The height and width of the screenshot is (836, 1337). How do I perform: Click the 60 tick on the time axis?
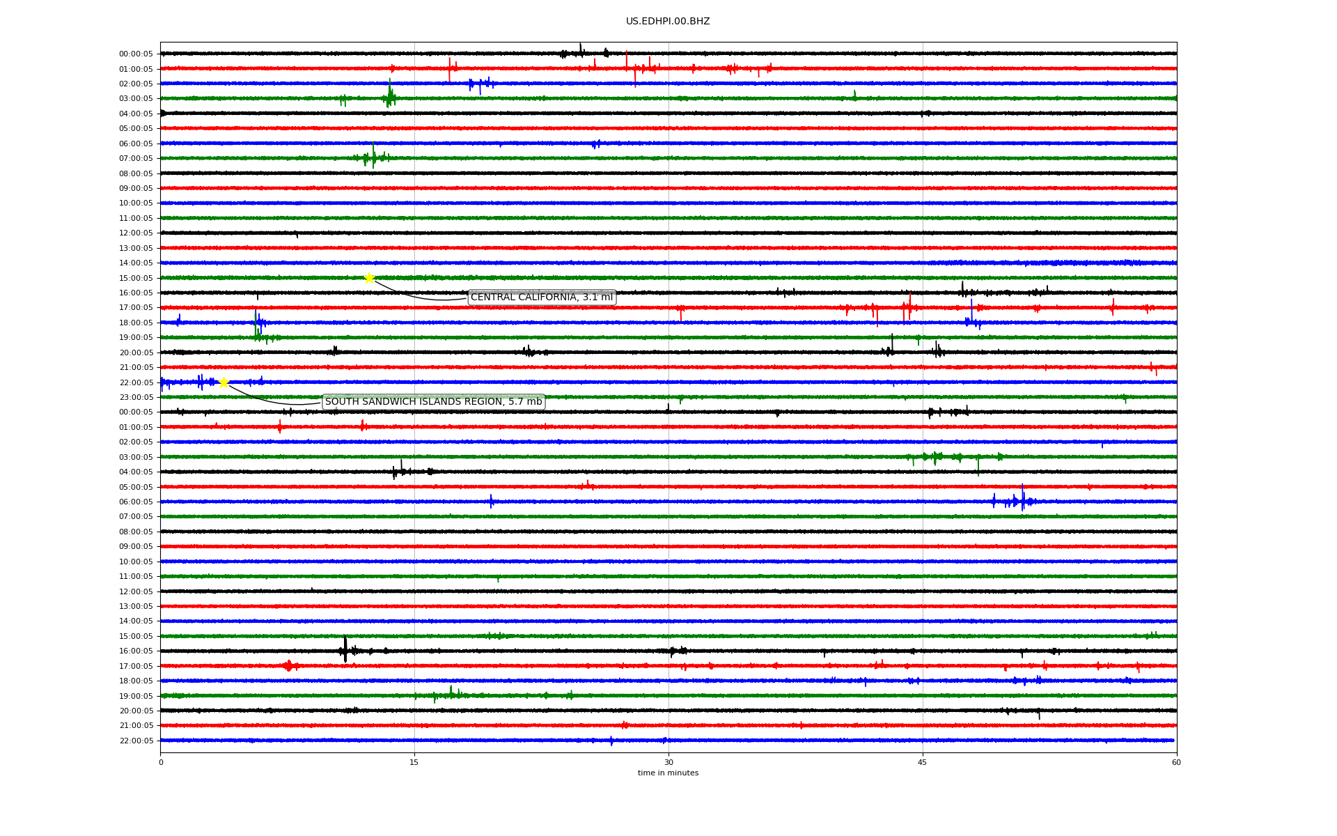click(1175, 762)
